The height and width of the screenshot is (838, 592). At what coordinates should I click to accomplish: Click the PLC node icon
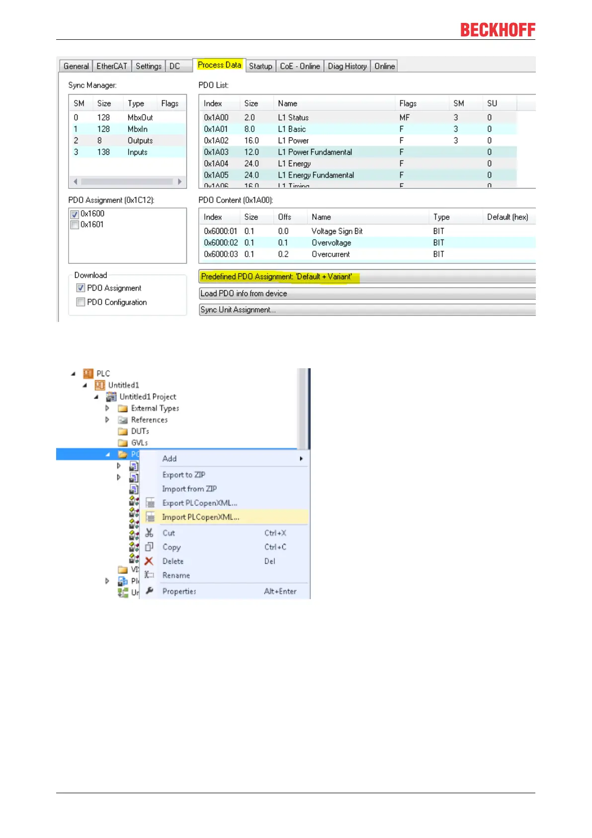coord(88,374)
